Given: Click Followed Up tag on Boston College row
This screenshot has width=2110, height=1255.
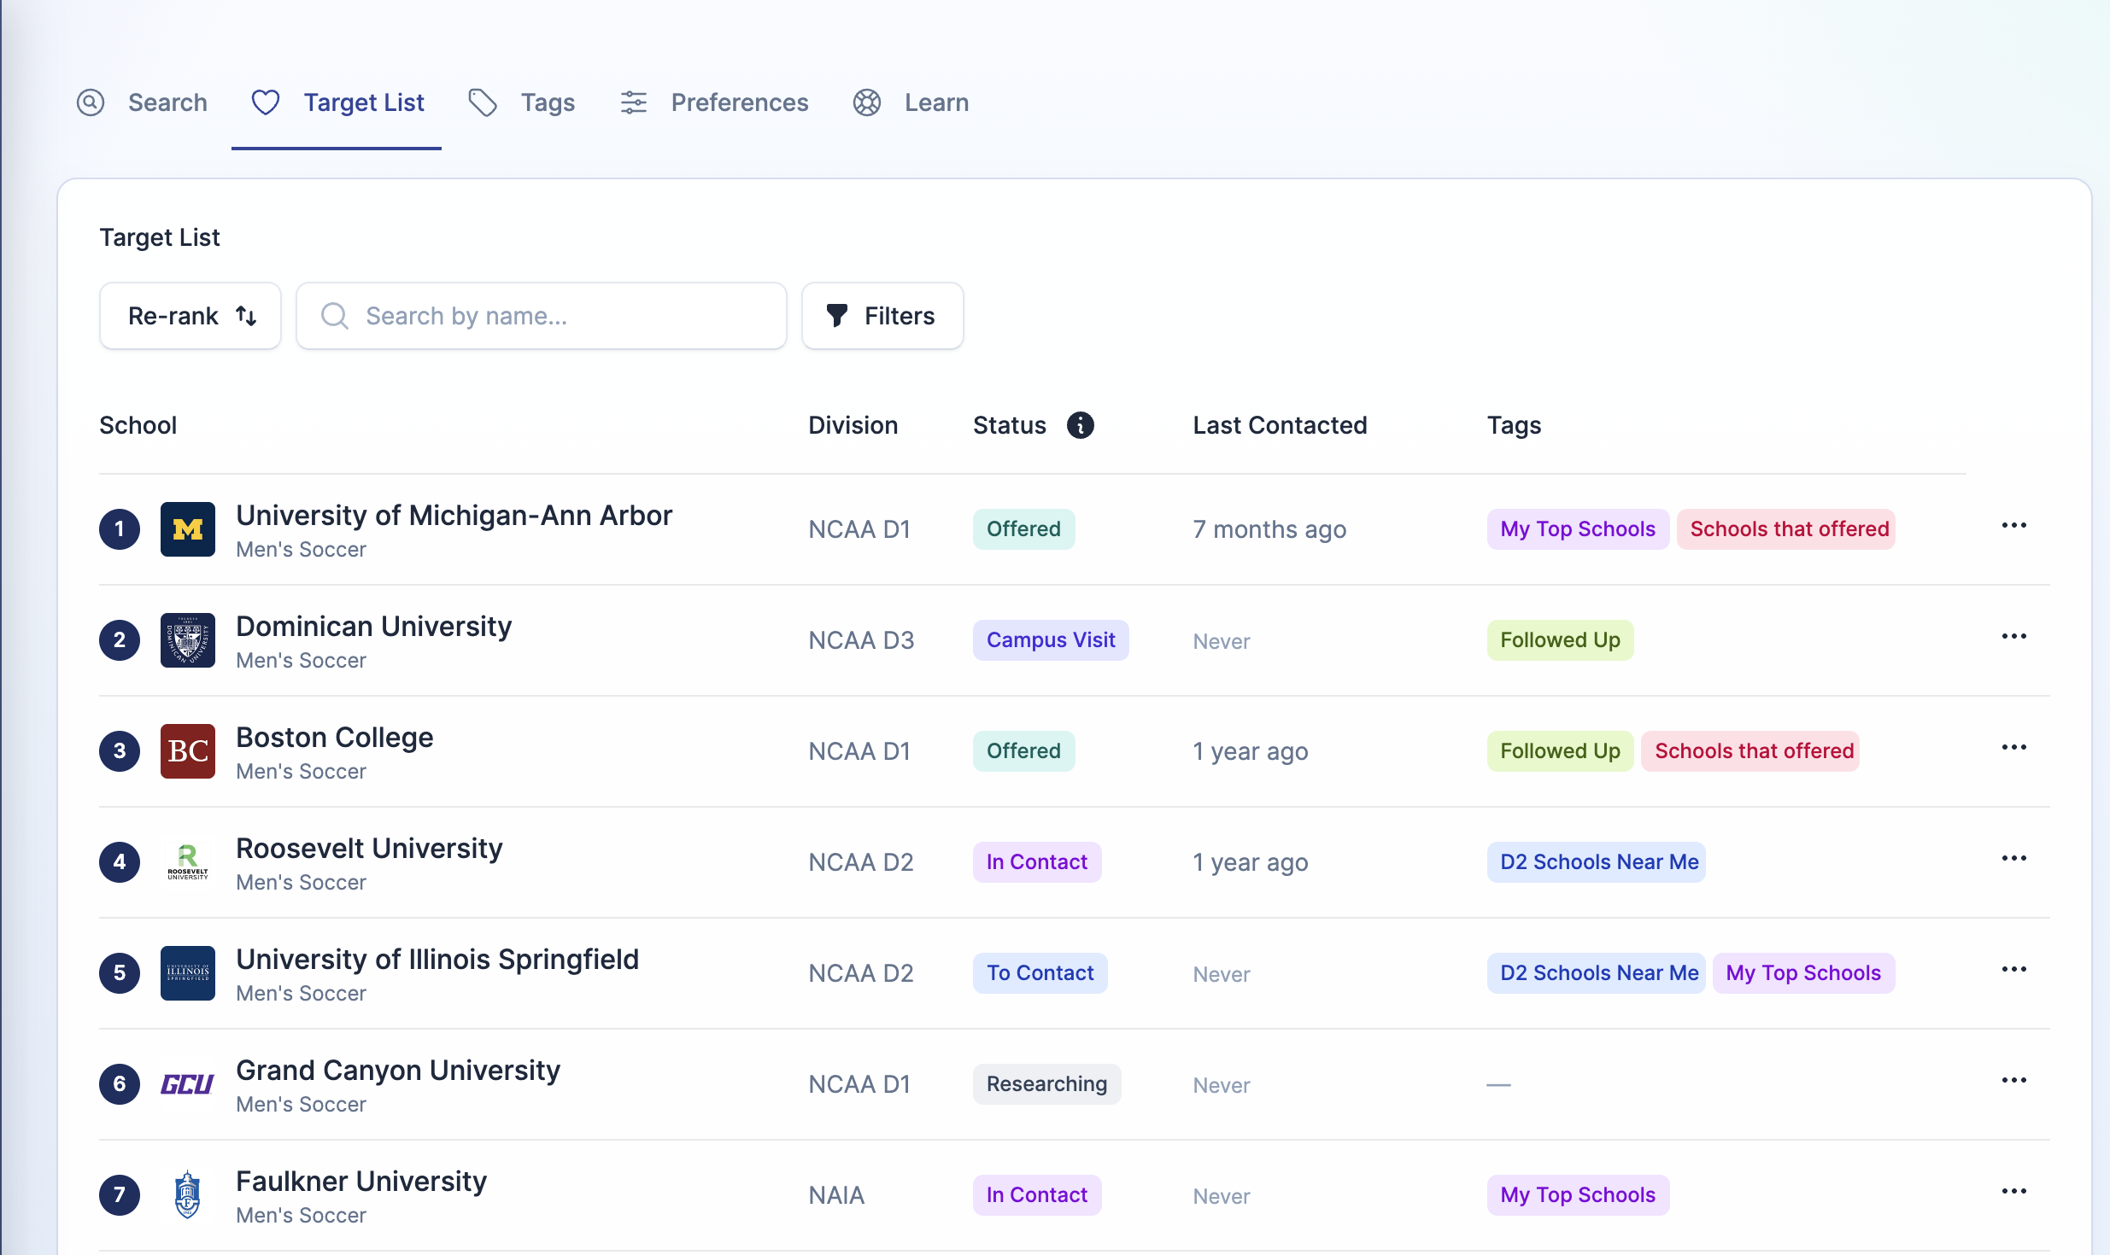Looking at the screenshot, I should [x=1560, y=751].
